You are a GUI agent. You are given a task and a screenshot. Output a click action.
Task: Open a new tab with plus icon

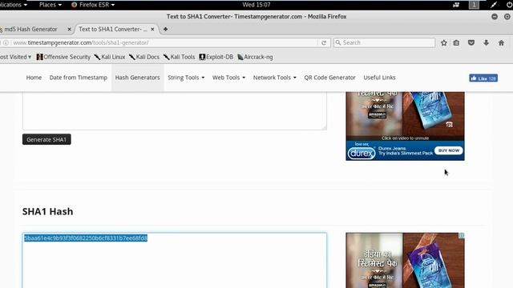pyautogui.click(x=165, y=29)
